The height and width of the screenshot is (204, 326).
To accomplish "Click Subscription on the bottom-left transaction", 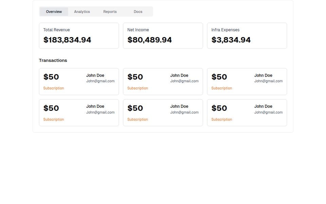I will pyautogui.click(x=53, y=119).
